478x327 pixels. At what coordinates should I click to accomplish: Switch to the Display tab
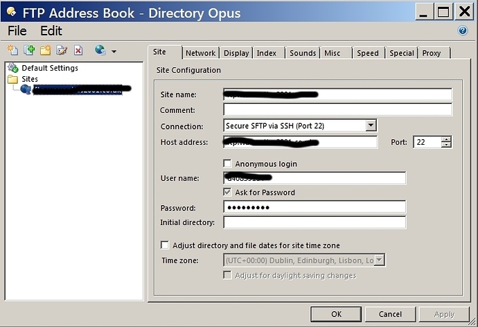(x=236, y=53)
